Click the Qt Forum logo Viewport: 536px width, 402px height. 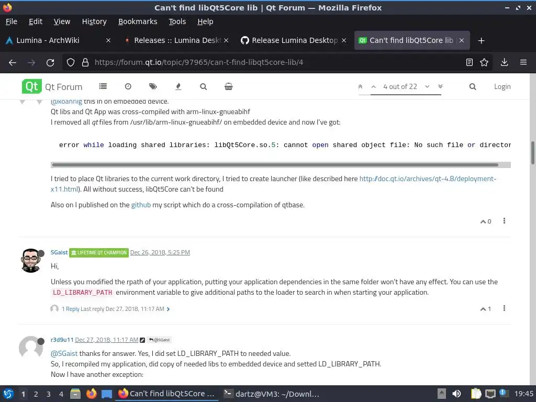pyautogui.click(x=32, y=86)
